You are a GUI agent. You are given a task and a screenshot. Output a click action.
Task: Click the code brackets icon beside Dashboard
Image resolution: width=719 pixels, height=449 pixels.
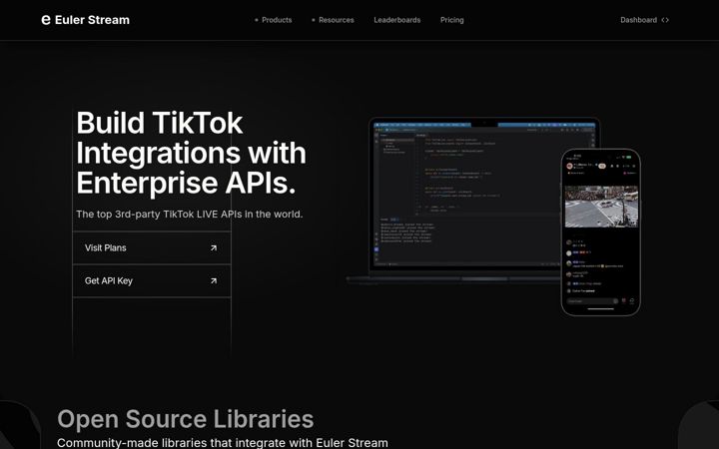coord(665,20)
